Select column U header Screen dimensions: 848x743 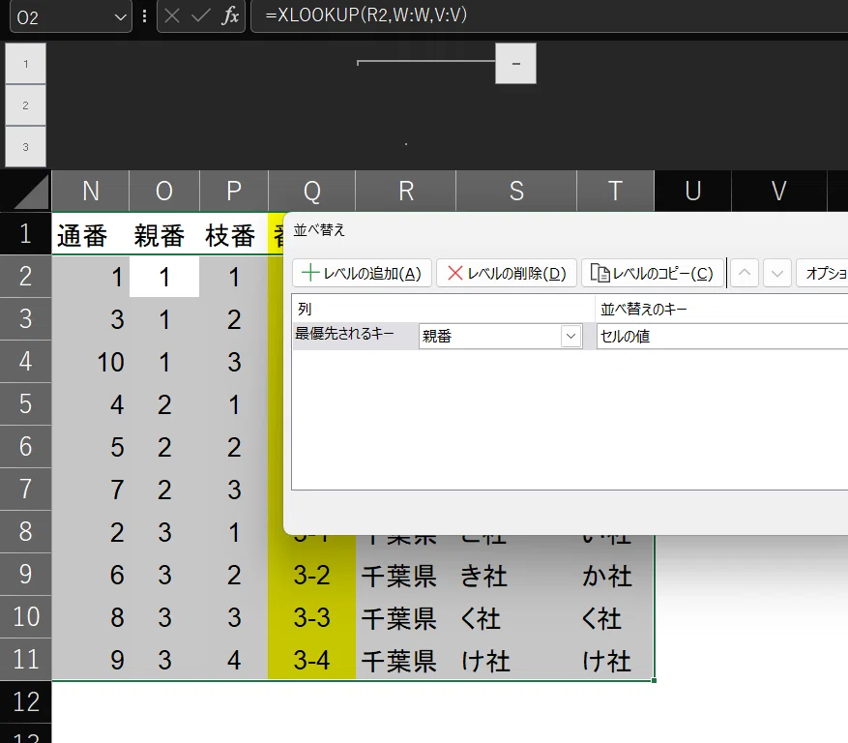692,191
